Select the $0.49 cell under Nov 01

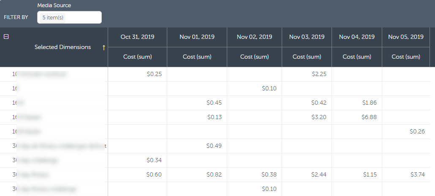pyautogui.click(x=214, y=146)
